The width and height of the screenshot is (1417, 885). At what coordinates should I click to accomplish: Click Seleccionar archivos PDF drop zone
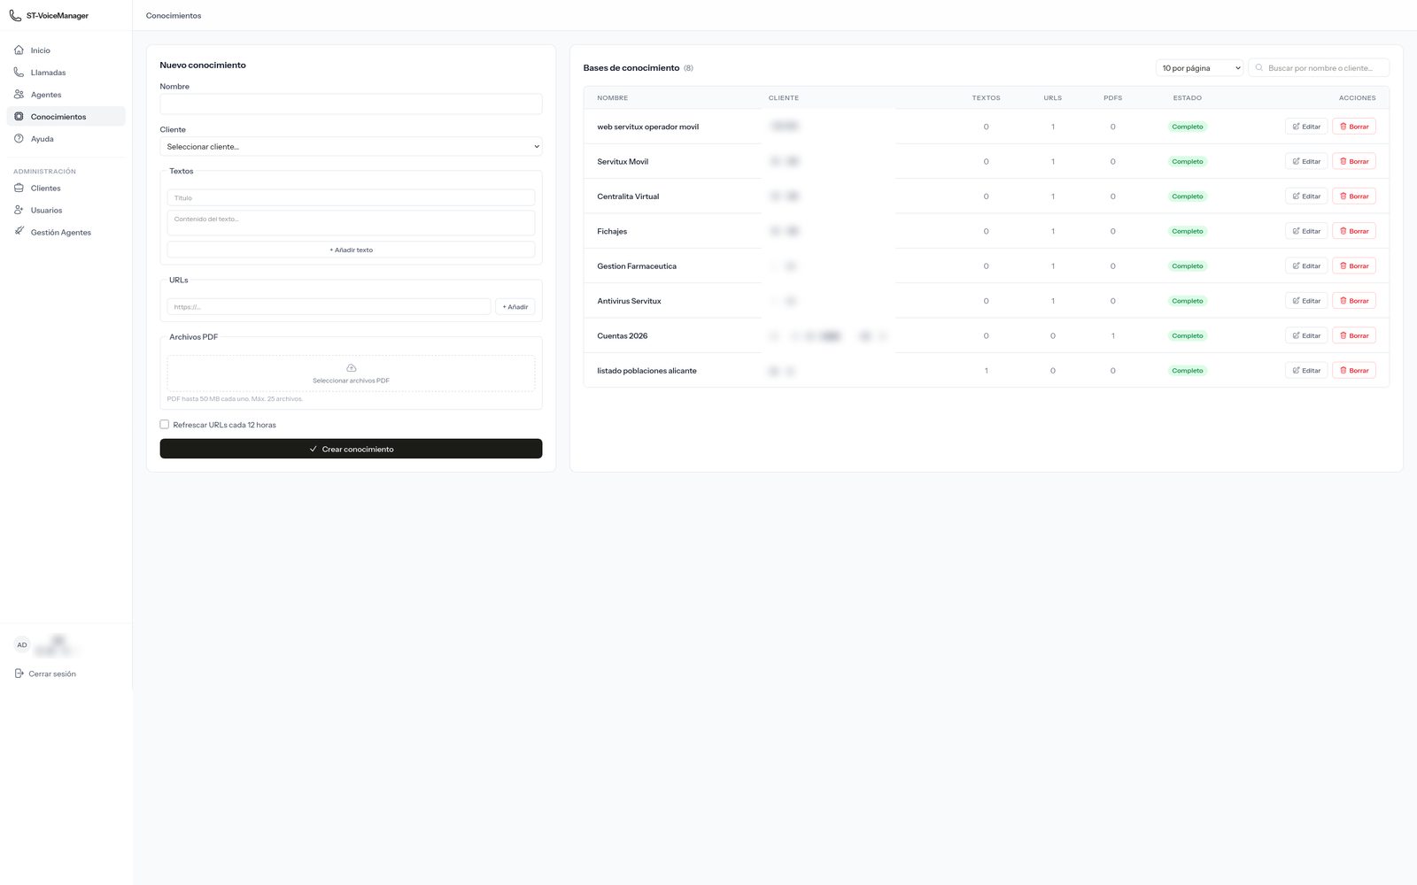[x=351, y=373]
